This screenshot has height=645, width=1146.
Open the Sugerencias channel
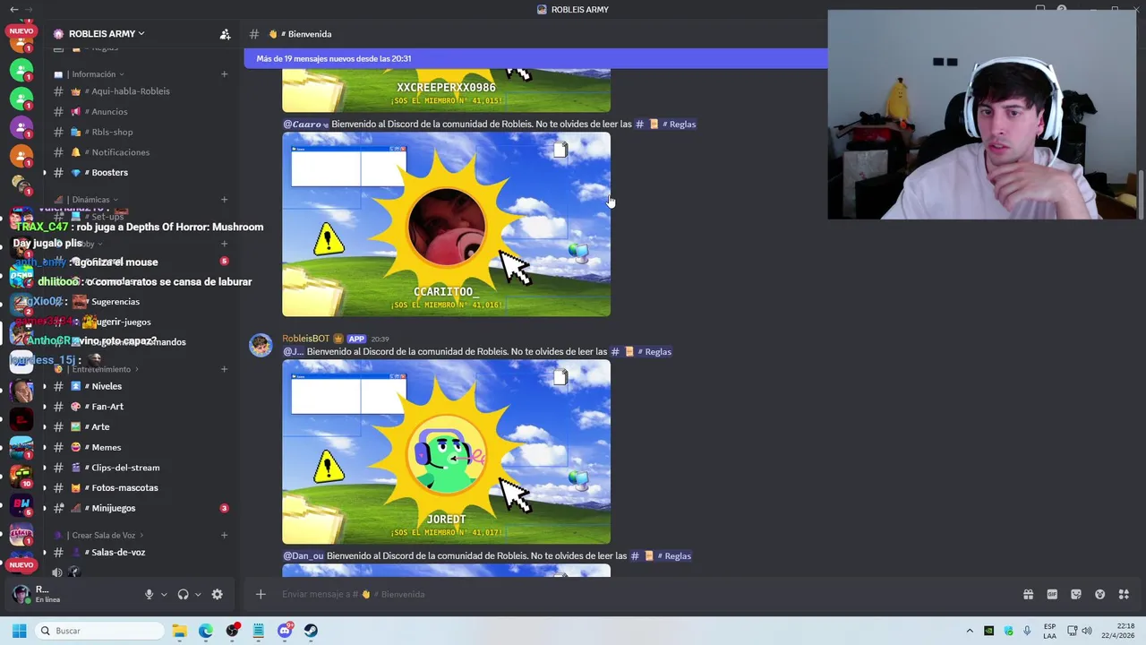click(x=115, y=302)
